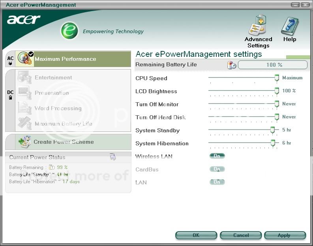The width and height of the screenshot is (313, 246).
Task: Click the Battery Life Hibernation 17 days value
Action: 71,182
